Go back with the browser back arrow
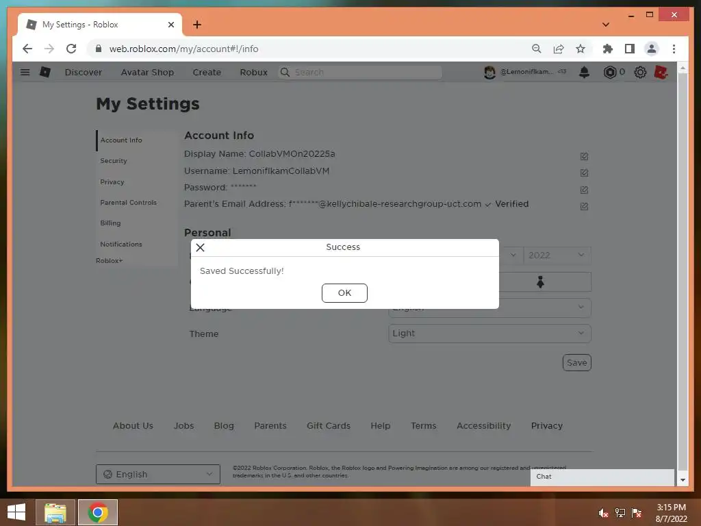The height and width of the screenshot is (526, 701). pyautogui.click(x=27, y=49)
